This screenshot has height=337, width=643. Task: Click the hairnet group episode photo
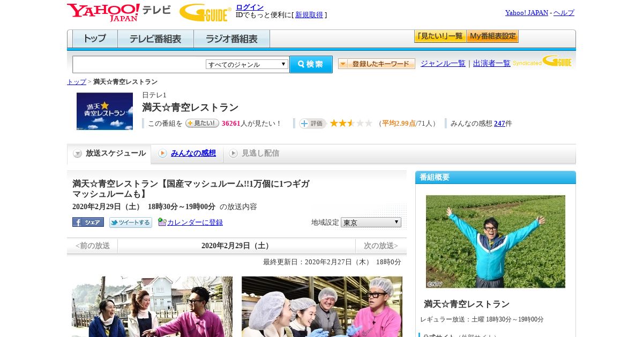coord(322,307)
